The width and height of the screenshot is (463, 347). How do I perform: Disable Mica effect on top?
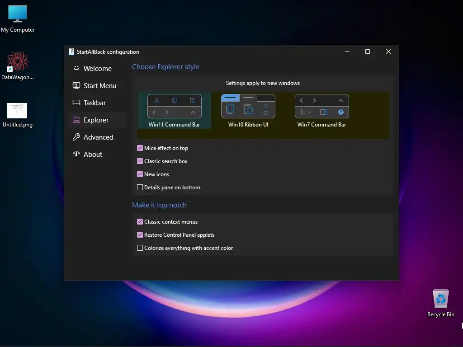coord(140,148)
